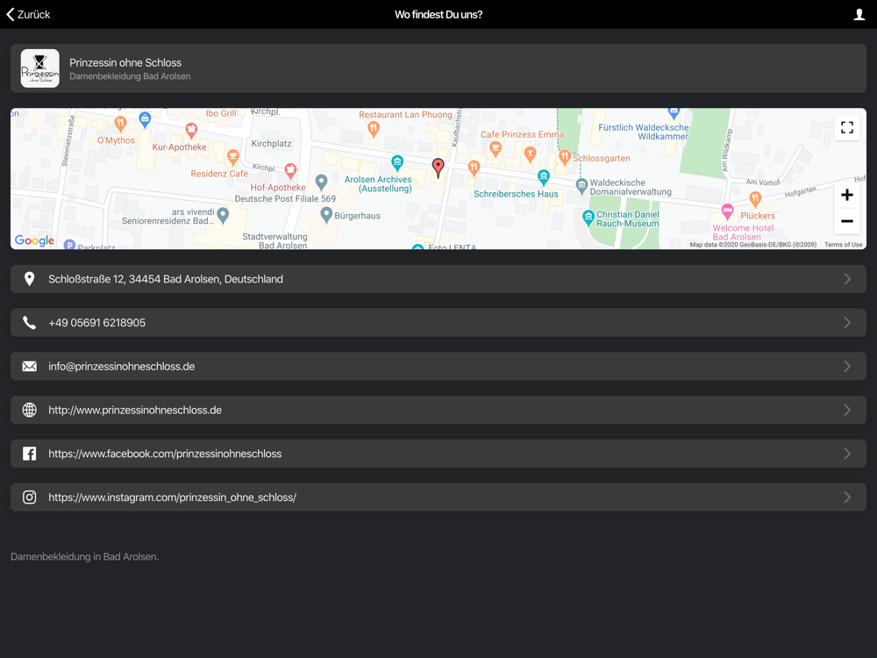877x658 pixels.
Task: Select Cafe Prinzess Emma map marker
Action: 495,149
